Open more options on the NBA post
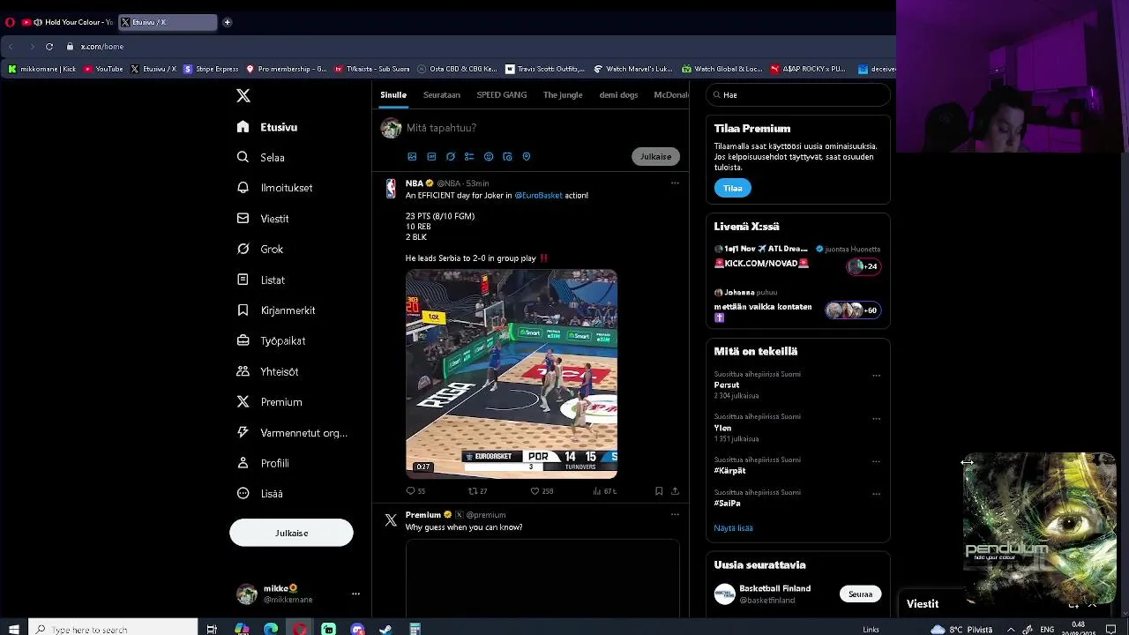Viewport: 1129px width, 635px height. (675, 183)
